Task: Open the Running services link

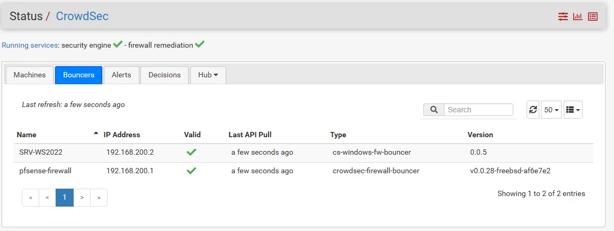Action: 29,46
